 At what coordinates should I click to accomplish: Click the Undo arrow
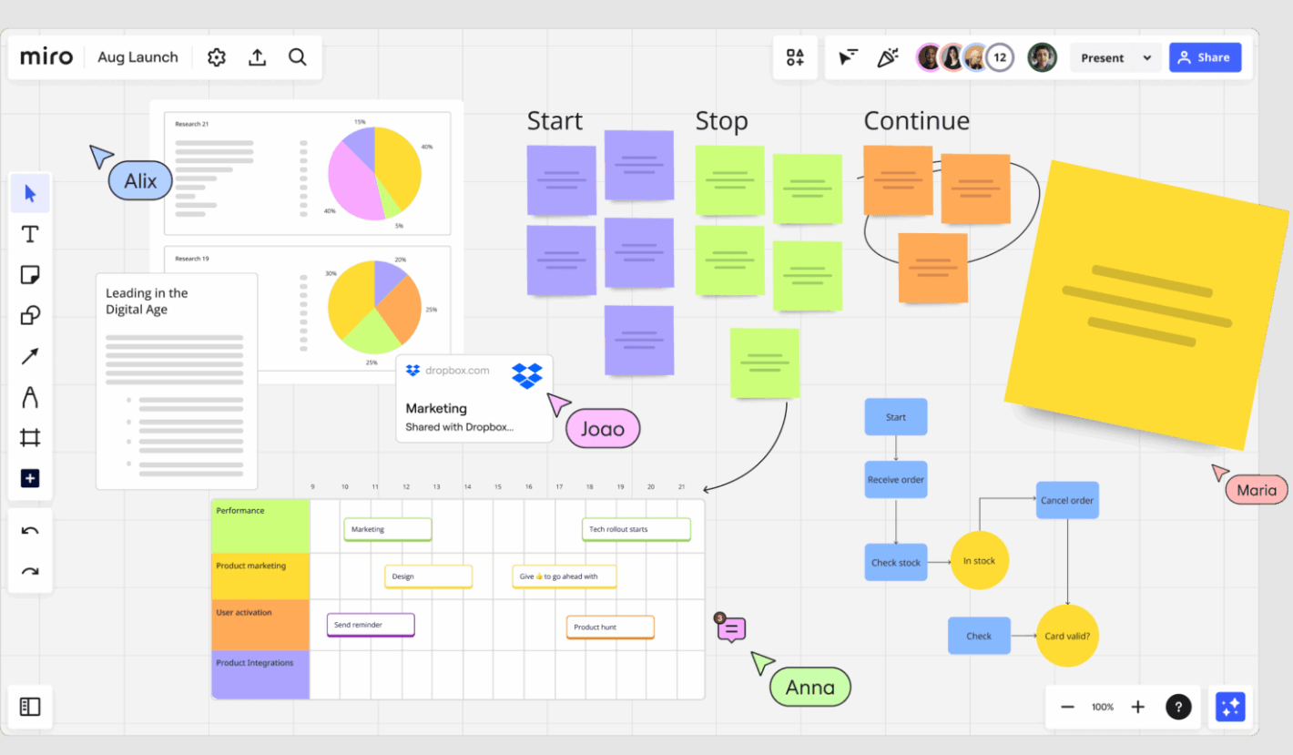click(30, 532)
